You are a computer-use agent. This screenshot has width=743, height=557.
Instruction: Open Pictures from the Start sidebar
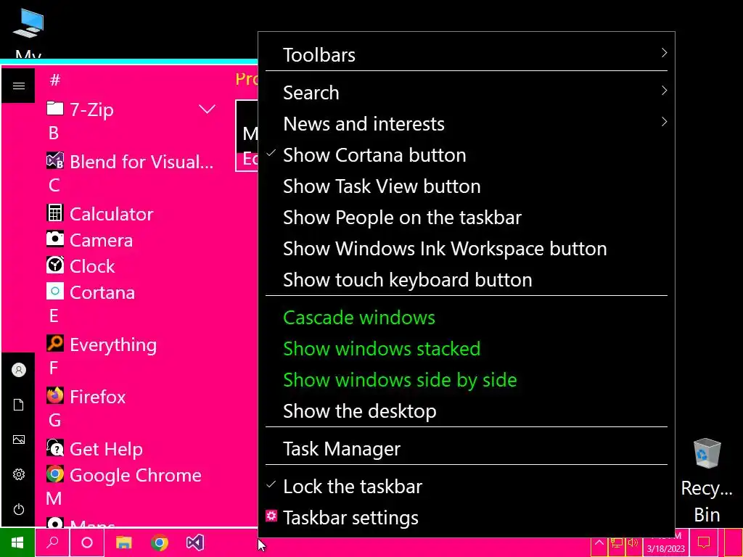tap(18, 440)
